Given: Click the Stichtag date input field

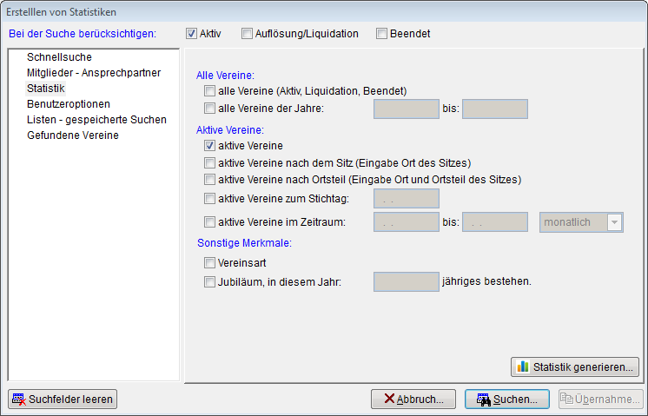Looking at the screenshot, I should 406,199.
